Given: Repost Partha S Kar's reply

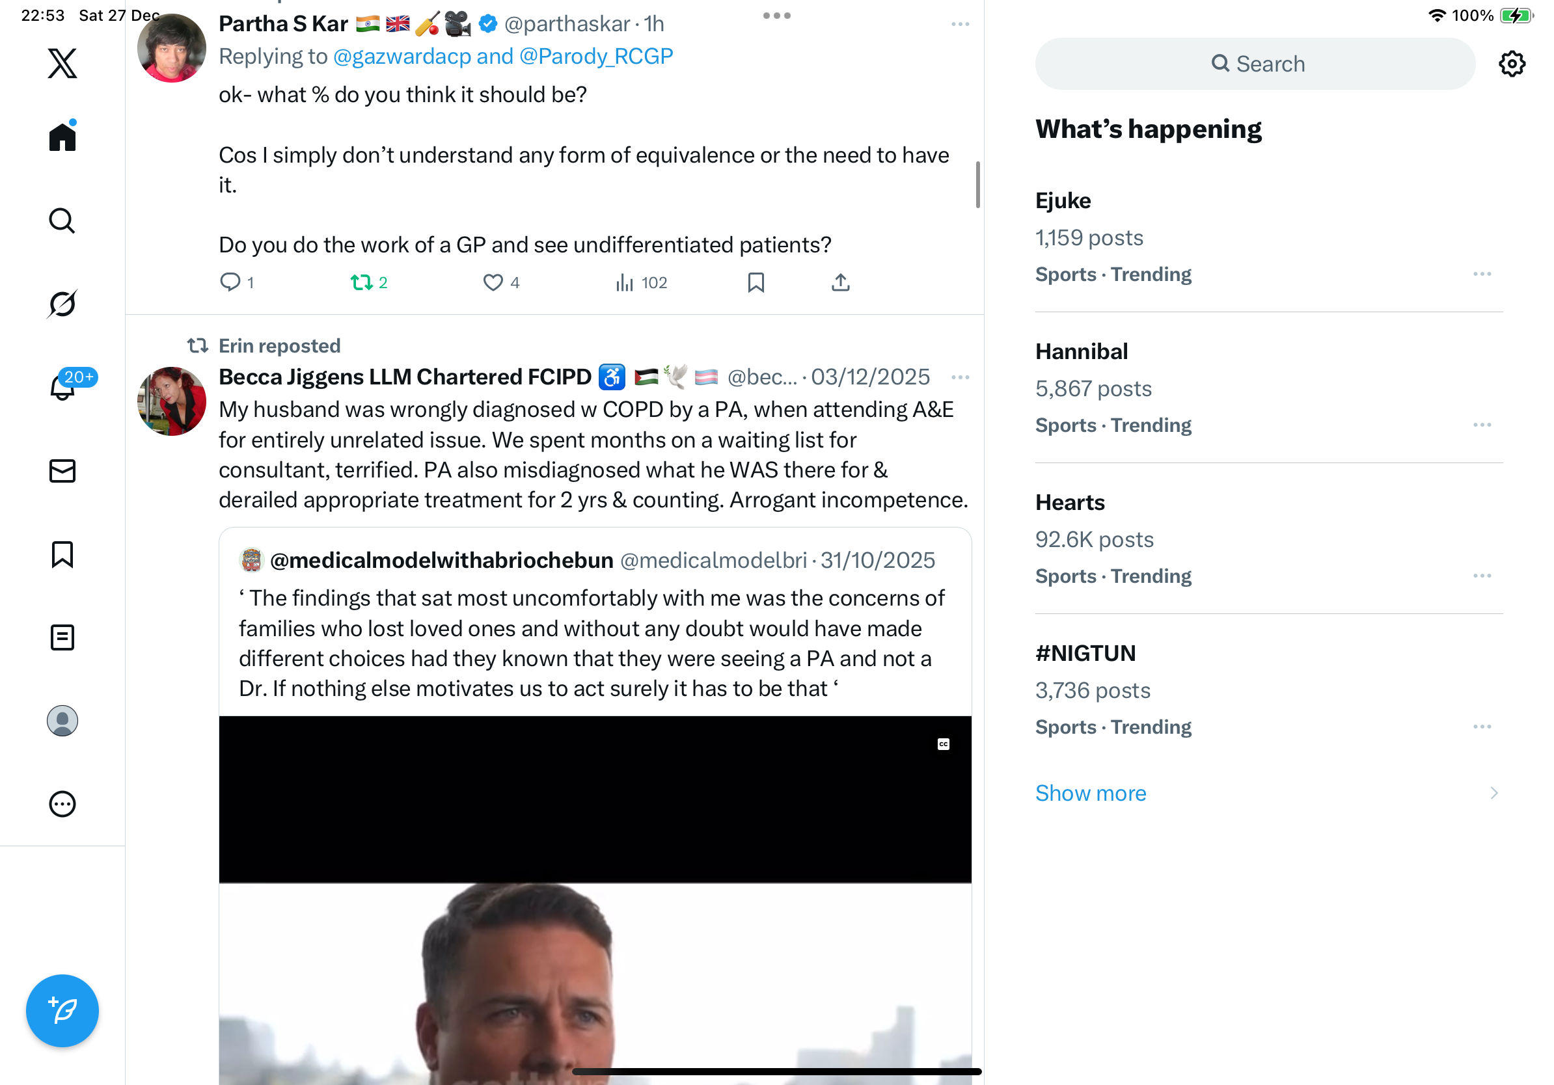Looking at the screenshot, I should click(x=361, y=282).
